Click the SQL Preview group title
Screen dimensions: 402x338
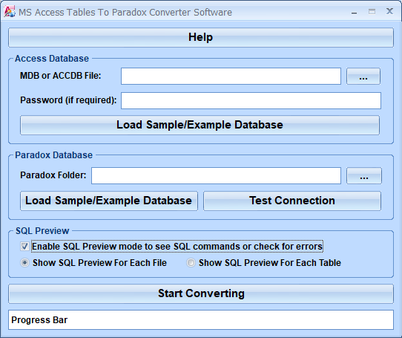(x=42, y=231)
